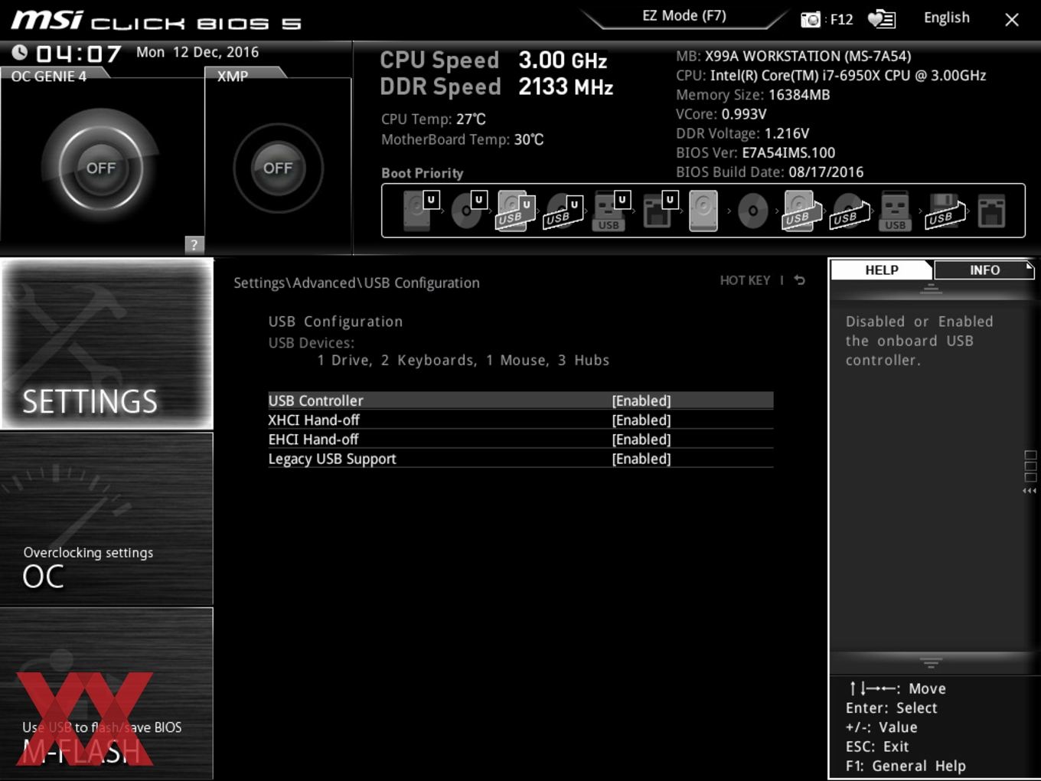The height and width of the screenshot is (781, 1041).
Task: Select the legacy USB key boot icon
Action: [895, 211]
